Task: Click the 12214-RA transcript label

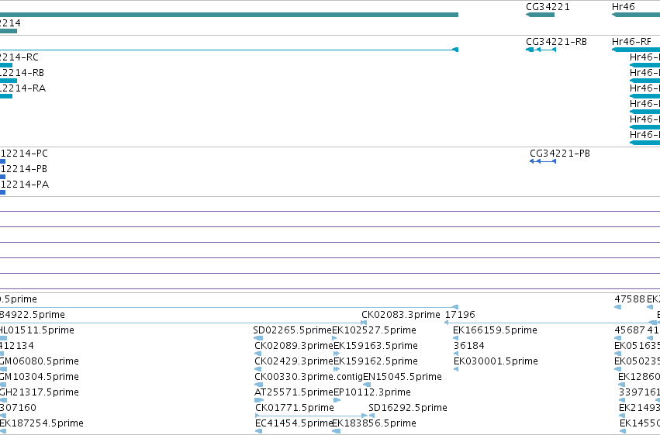Action: tap(22, 88)
